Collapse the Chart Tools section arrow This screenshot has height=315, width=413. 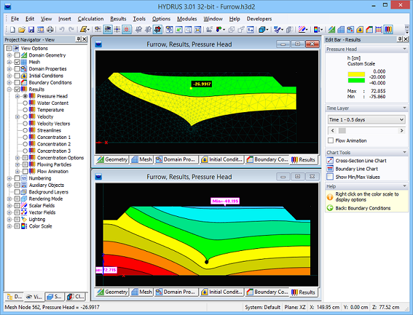404,152
